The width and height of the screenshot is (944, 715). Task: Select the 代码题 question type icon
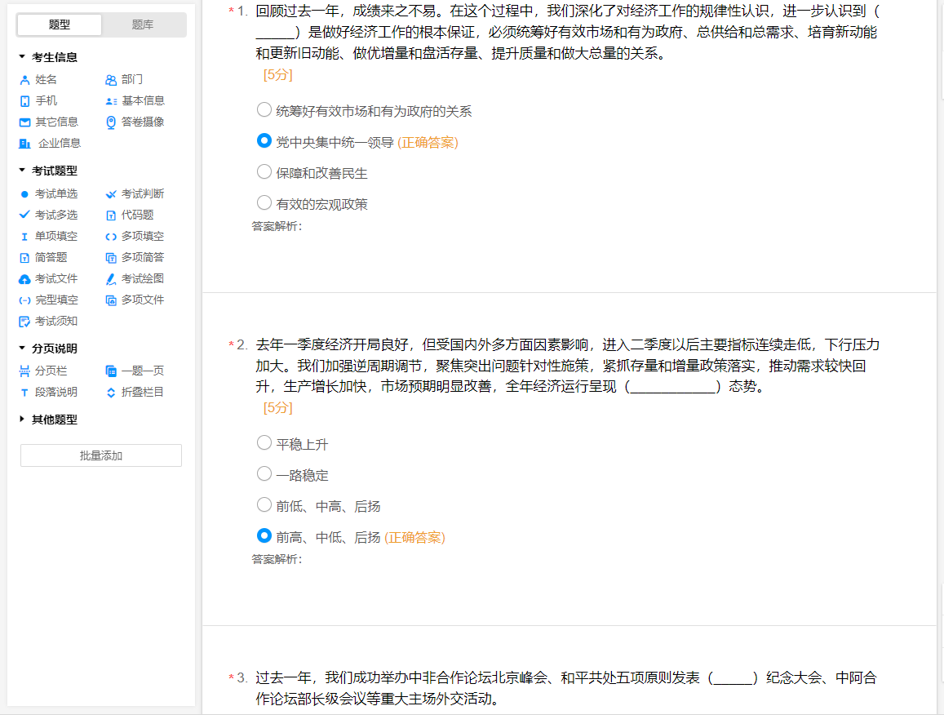[111, 215]
